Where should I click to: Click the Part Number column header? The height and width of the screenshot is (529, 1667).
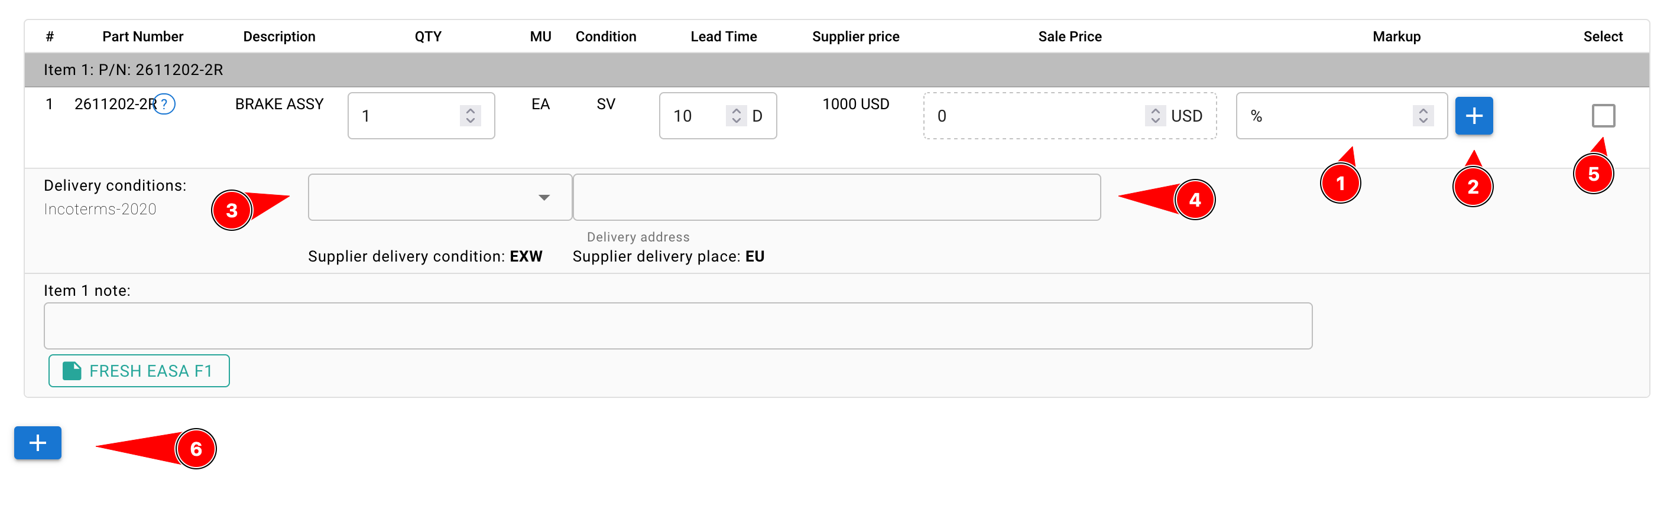(x=142, y=37)
